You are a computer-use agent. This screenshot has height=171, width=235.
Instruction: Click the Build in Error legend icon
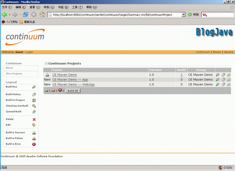pos(34,144)
